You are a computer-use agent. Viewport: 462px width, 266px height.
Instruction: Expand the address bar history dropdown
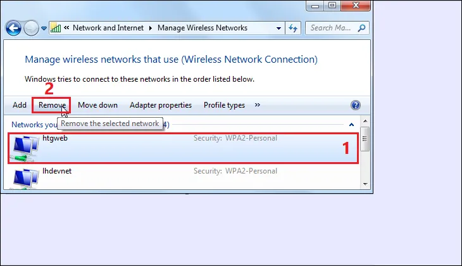click(x=279, y=28)
